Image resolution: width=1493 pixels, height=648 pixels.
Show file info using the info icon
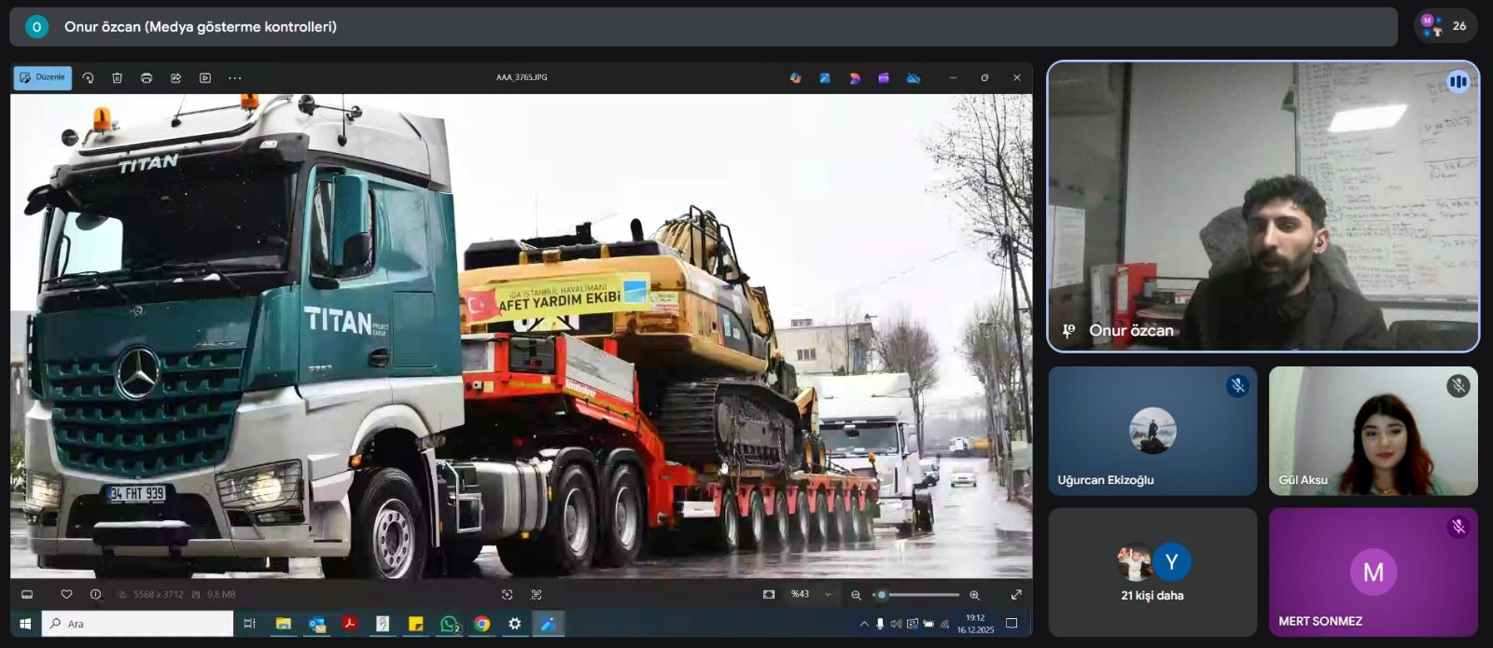pos(95,595)
